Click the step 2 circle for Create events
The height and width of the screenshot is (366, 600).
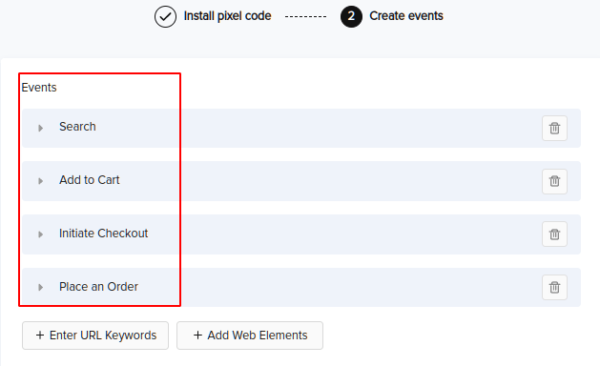click(351, 16)
